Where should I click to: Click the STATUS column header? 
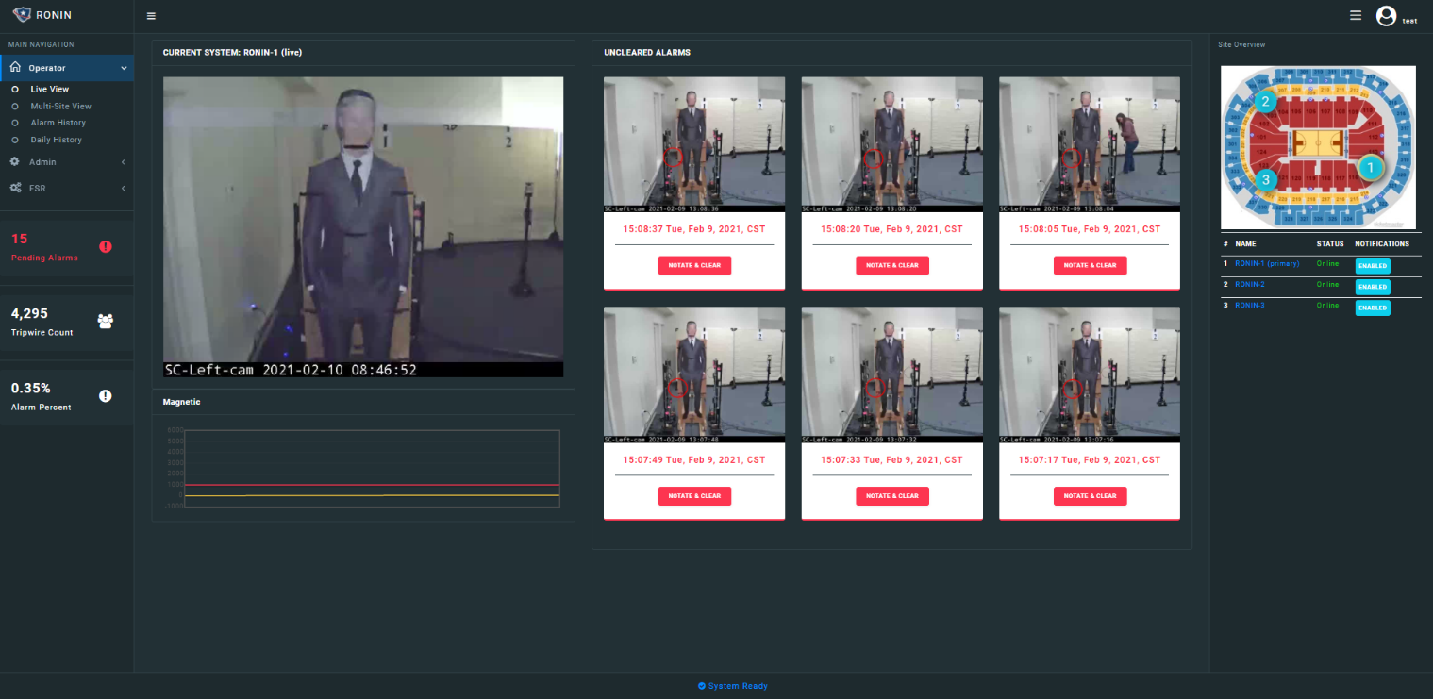tap(1330, 243)
